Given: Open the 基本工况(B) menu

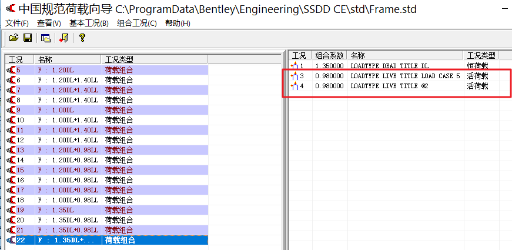Looking at the screenshot, I should click(89, 23).
